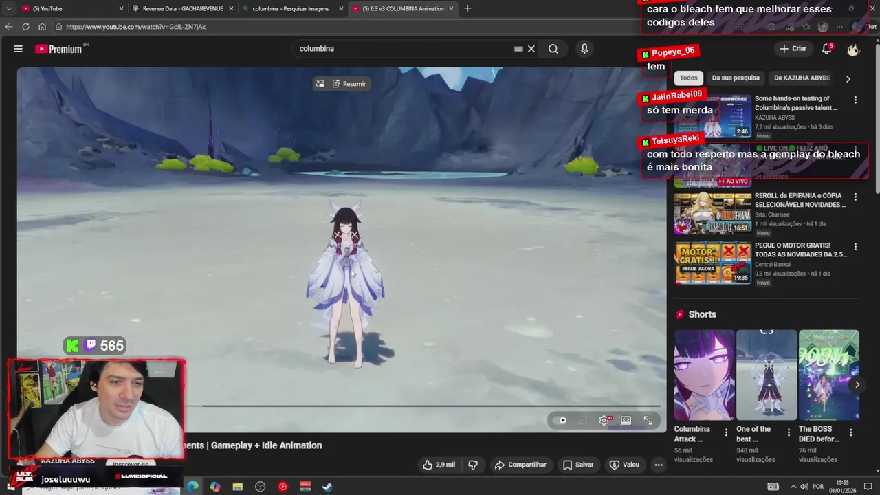This screenshot has height=495, width=880.
Task: Like the video with 2,9 mil
Action: pos(439,465)
